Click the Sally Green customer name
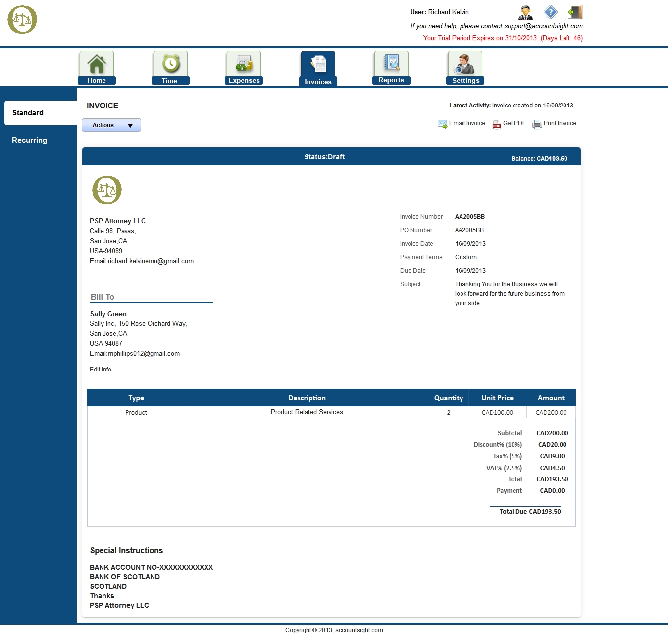The height and width of the screenshot is (636, 668). [108, 314]
